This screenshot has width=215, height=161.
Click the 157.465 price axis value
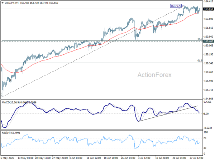[209, 72]
